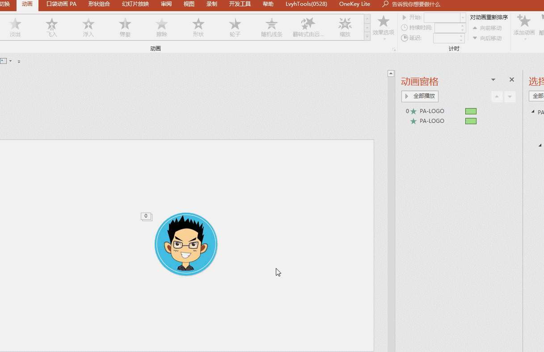Image resolution: width=544 pixels, height=352 pixels.
Task: Click the PA-LOGO avatar image on slide
Action: [186, 244]
